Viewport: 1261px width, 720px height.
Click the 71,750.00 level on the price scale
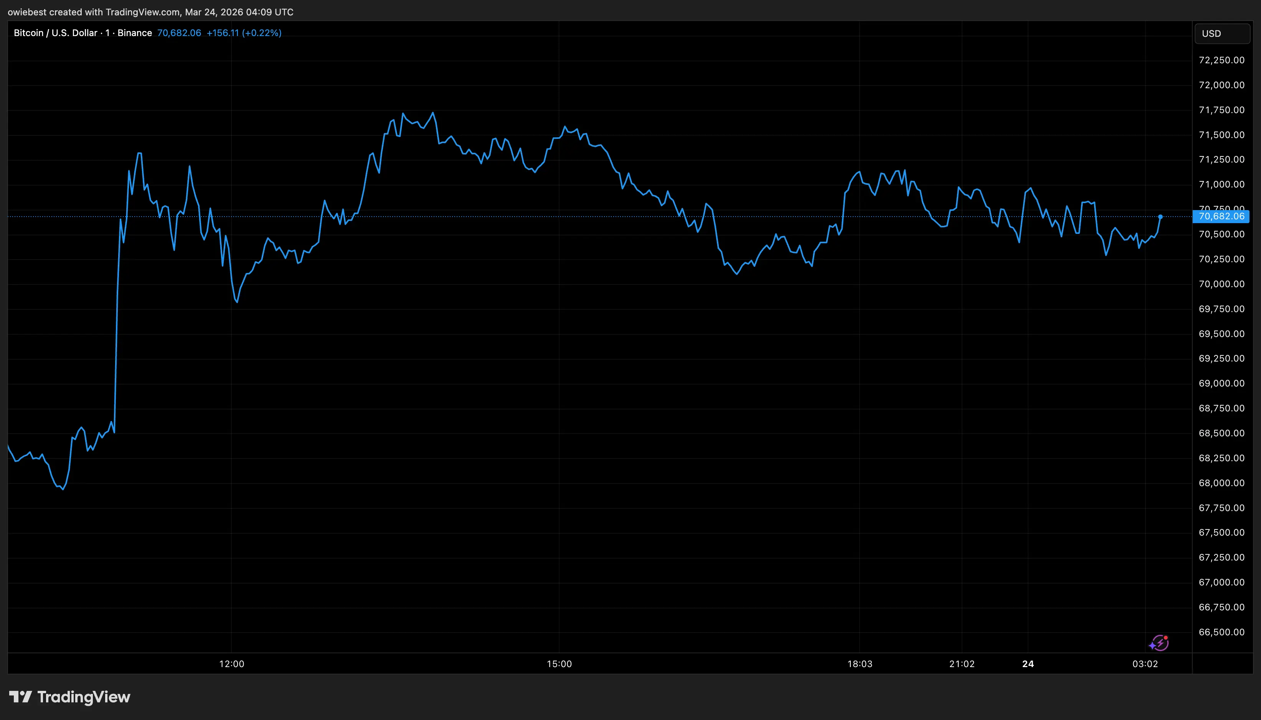coord(1222,110)
